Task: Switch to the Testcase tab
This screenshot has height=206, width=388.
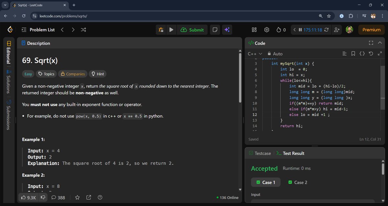Action: click(x=260, y=153)
